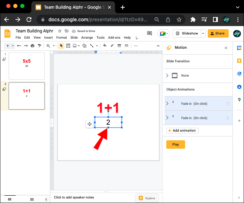Open the Insert menu
Viewport: 244px width, 203px height.
pos(48,38)
